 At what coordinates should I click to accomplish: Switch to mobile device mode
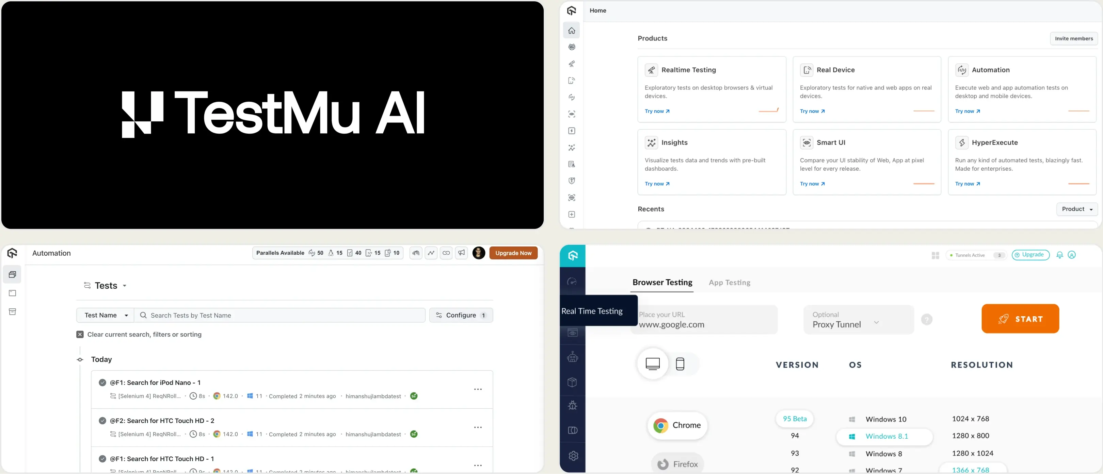(680, 363)
